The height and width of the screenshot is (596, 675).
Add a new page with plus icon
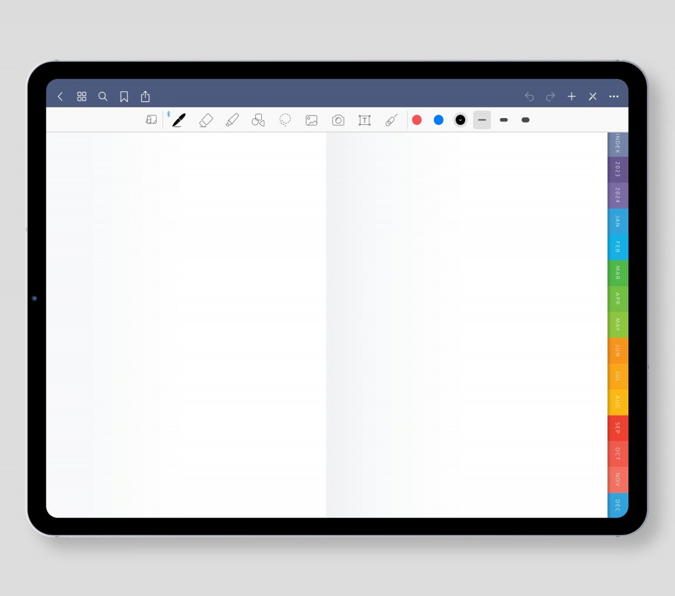(x=572, y=97)
